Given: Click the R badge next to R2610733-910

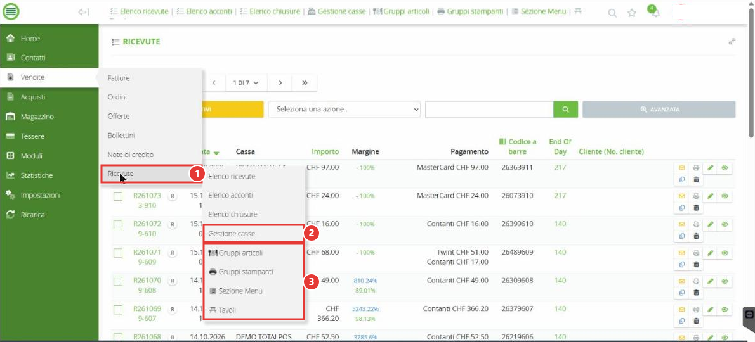Looking at the screenshot, I should [173, 196].
